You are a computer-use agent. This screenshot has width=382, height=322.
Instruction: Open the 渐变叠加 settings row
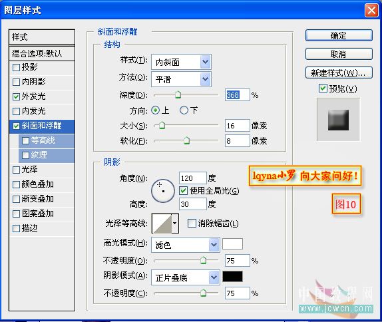(x=42, y=199)
